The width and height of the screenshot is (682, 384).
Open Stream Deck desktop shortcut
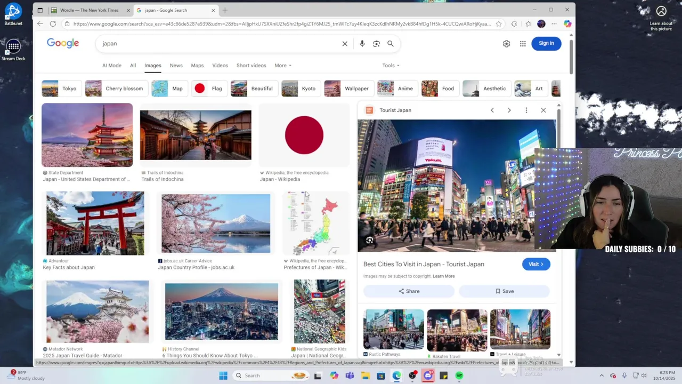coord(13,49)
